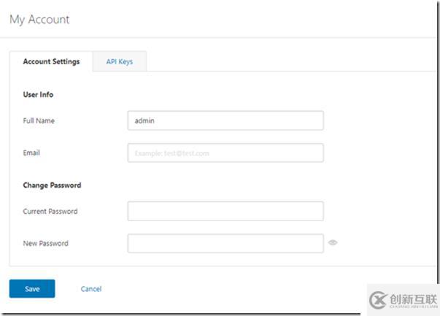The width and height of the screenshot is (440, 316).
Task: Click the Chinese watermark text beside logo
Action: coord(413,299)
